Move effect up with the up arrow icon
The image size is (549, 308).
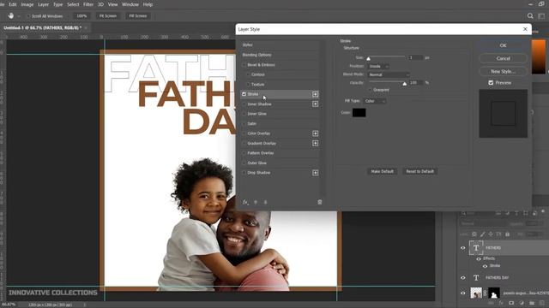(x=256, y=202)
